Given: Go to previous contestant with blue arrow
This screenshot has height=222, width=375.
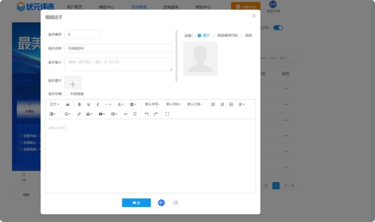Looking at the screenshot, I should click(161, 202).
